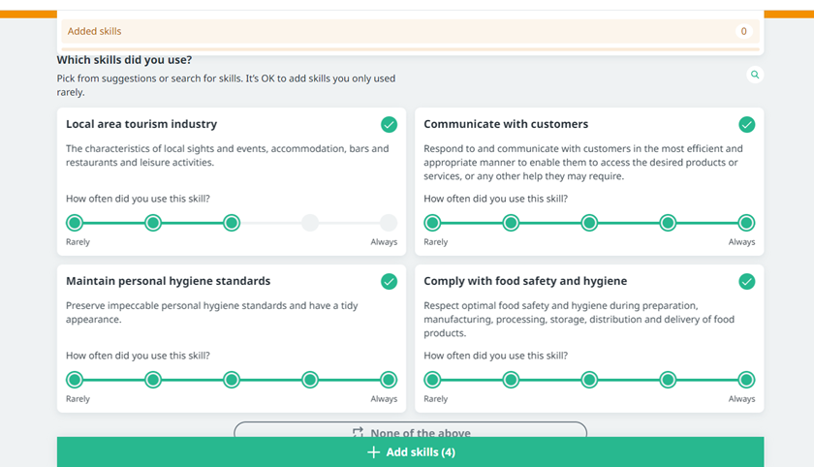Choose None of the above
The width and height of the screenshot is (814, 467).
pyautogui.click(x=410, y=432)
